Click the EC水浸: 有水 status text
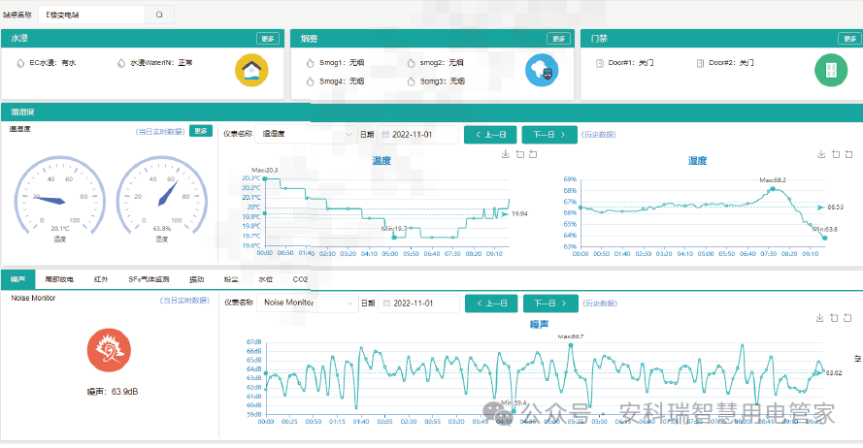 tap(52, 63)
